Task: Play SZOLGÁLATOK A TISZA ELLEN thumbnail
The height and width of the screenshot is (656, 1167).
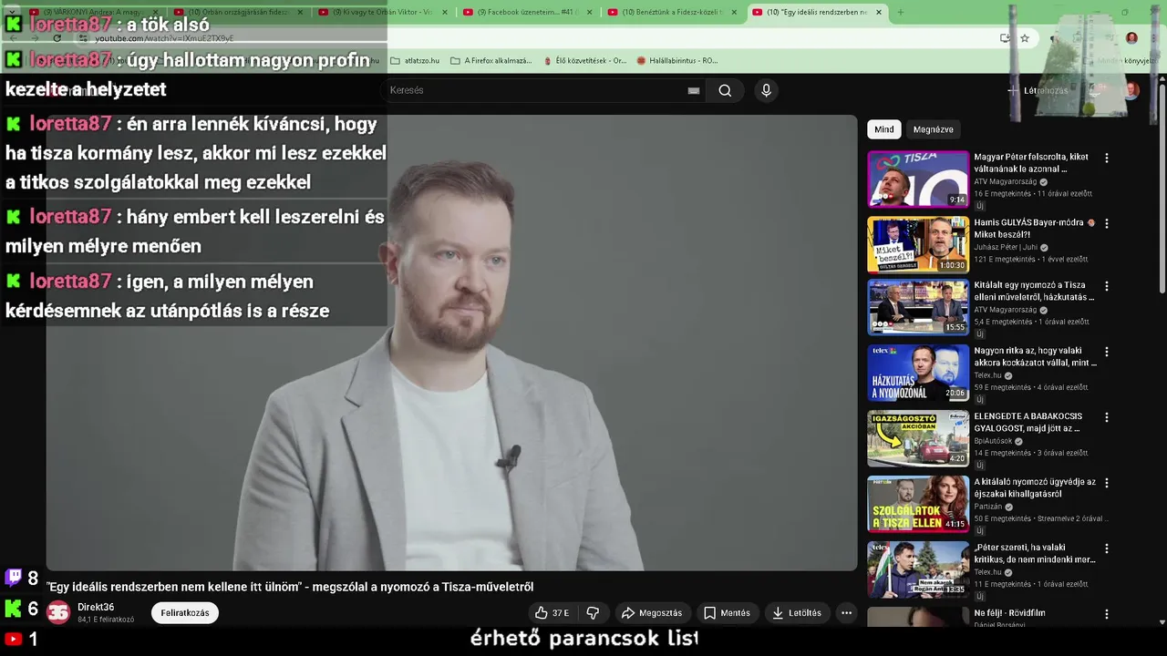Action: [x=917, y=505]
